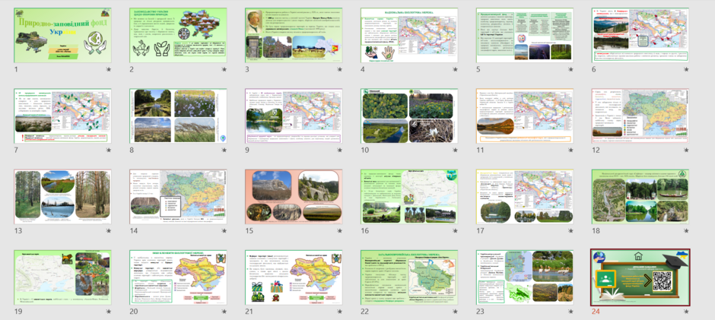Select slide 6 thumbnail with mountain photos
Image resolution: width=715 pixels, height=320 pixels.
click(x=640, y=35)
